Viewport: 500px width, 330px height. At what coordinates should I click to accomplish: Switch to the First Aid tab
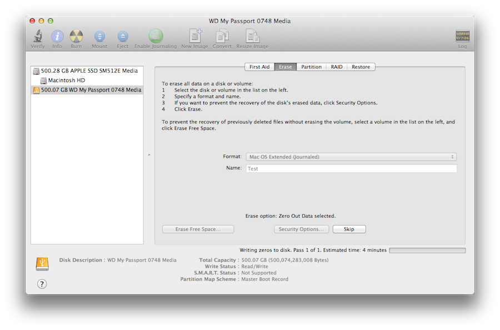pyautogui.click(x=259, y=67)
